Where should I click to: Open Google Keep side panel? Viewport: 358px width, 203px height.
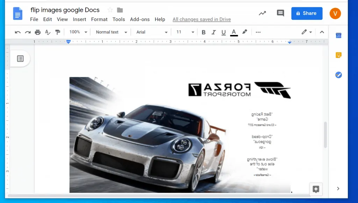pos(338,55)
